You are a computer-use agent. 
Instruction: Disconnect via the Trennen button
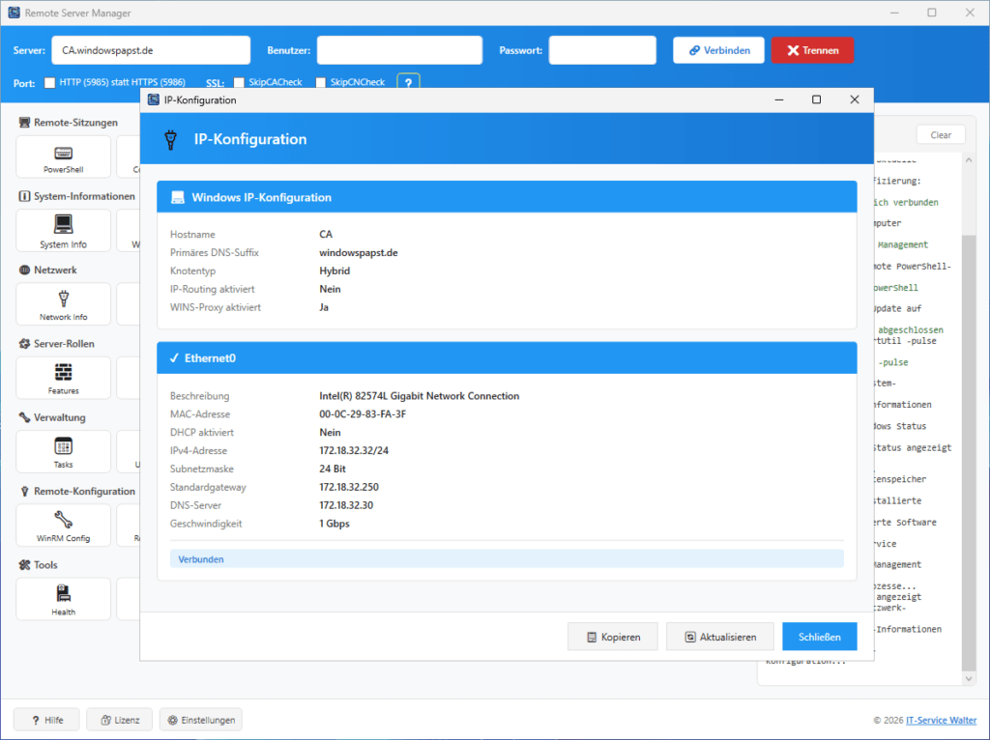click(812, 49)
